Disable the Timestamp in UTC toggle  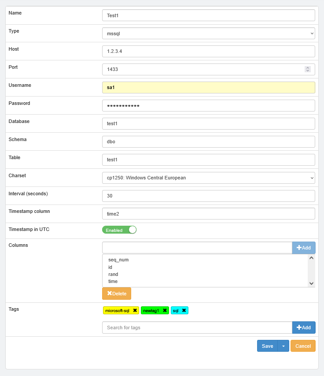click(x=119, y=229)
